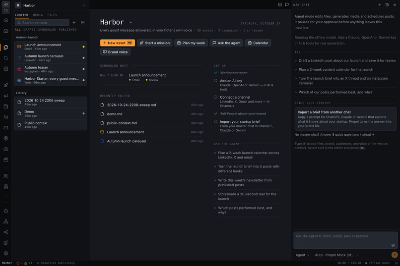The height and width of the screenshot is (266, 400).
Task: Open the grey megaphone Campaigns icon in sidebar
Action: tap(6, 96)
